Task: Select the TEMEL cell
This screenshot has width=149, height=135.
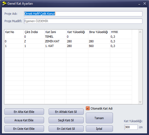Action: point(55,37)
